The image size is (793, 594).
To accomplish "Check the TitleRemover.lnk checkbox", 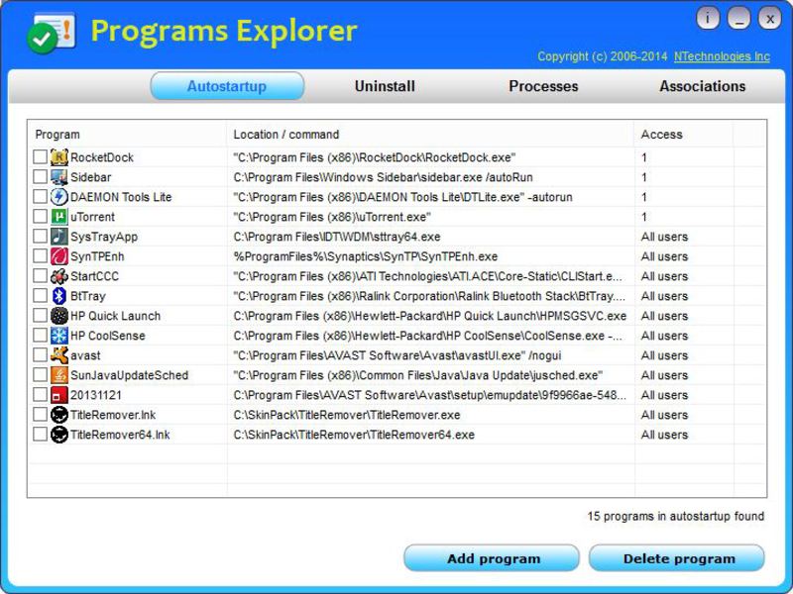I will point(40,415).
